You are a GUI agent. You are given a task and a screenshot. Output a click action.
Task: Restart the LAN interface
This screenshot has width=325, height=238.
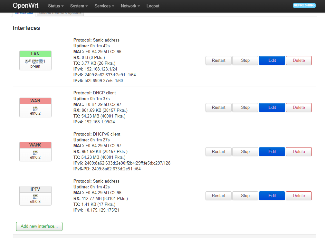tap(219, 60)
